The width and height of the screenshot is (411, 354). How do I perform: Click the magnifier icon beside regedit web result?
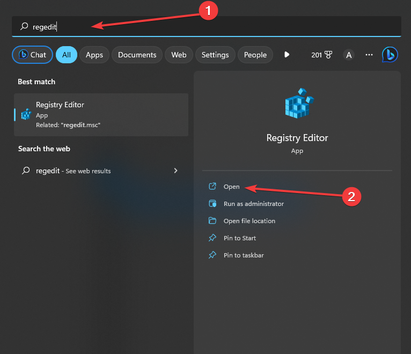(26, 171)
